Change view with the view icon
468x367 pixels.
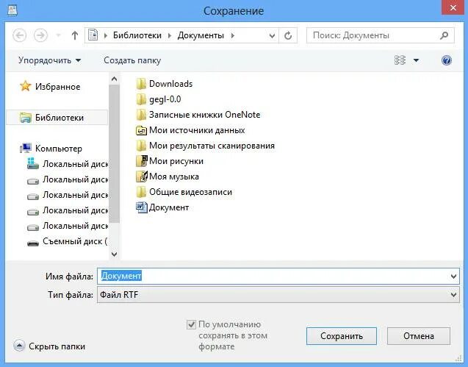coord(400,60)
